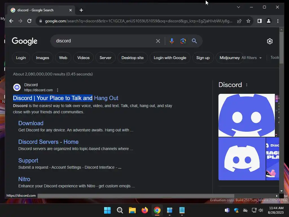This screenshot has width=289, height=217.
Task: Click the discord search input field
Action: pos(105,41)
